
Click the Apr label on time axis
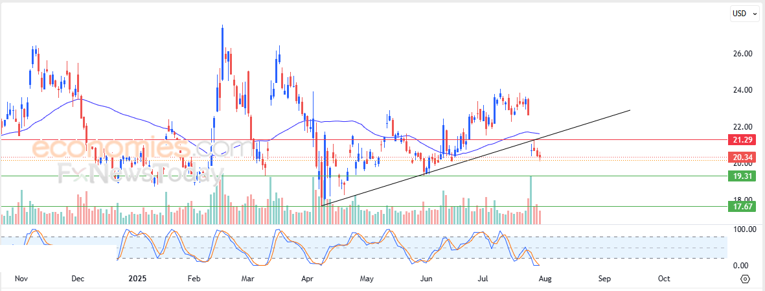307,279
